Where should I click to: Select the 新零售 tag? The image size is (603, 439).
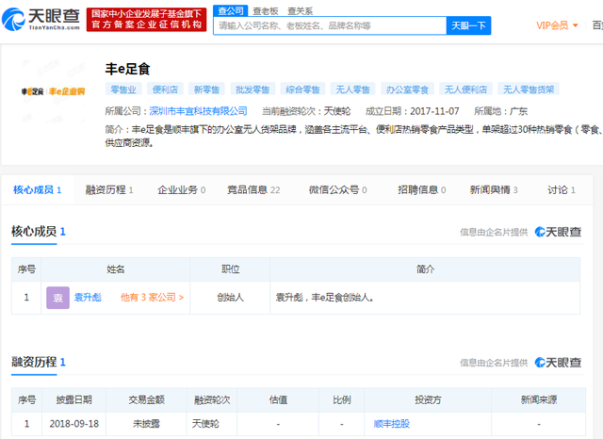208,89
